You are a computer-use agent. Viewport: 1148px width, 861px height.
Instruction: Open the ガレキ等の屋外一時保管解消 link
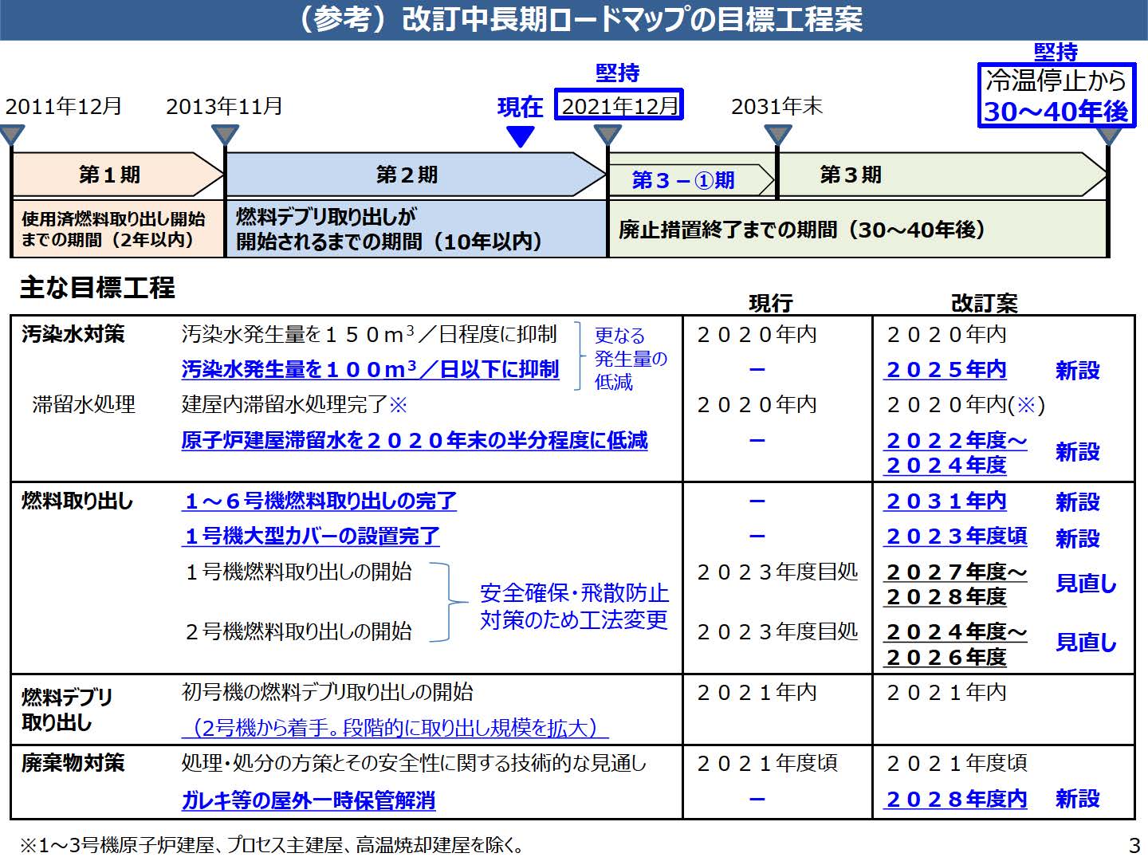click(x=309, y=800)
